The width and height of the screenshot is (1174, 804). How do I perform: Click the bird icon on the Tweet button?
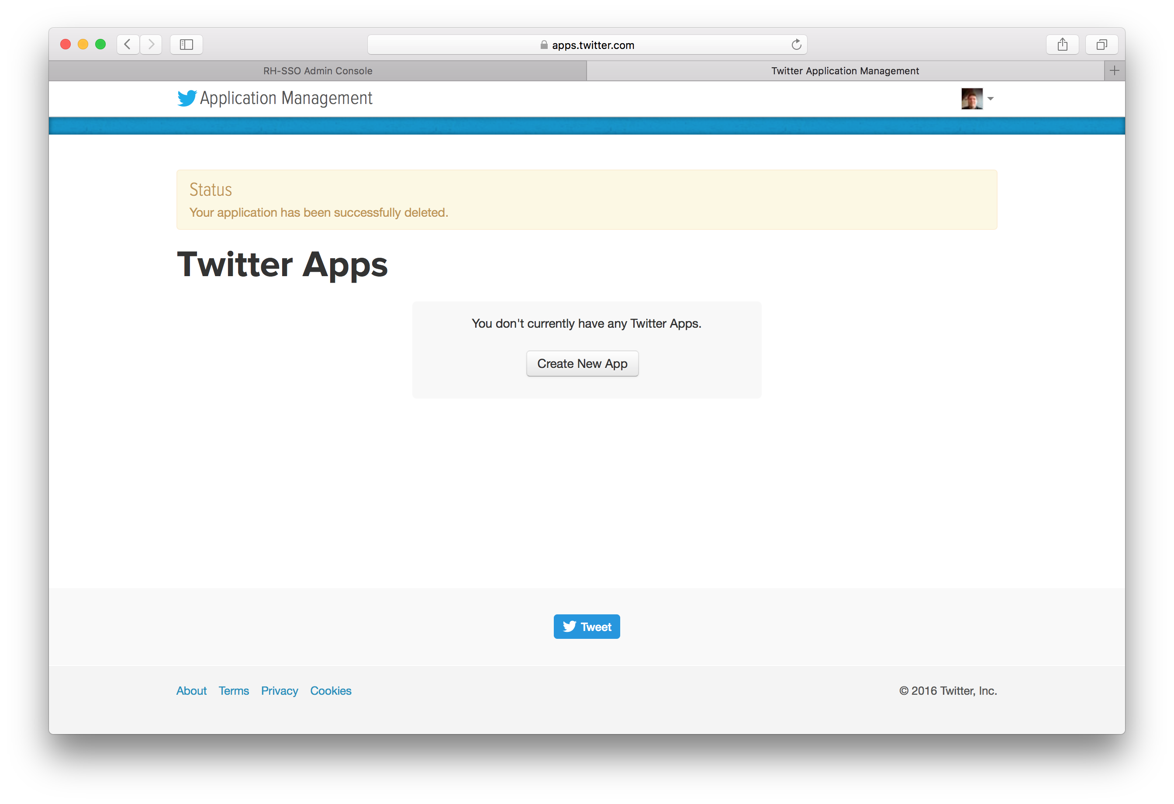570,626
